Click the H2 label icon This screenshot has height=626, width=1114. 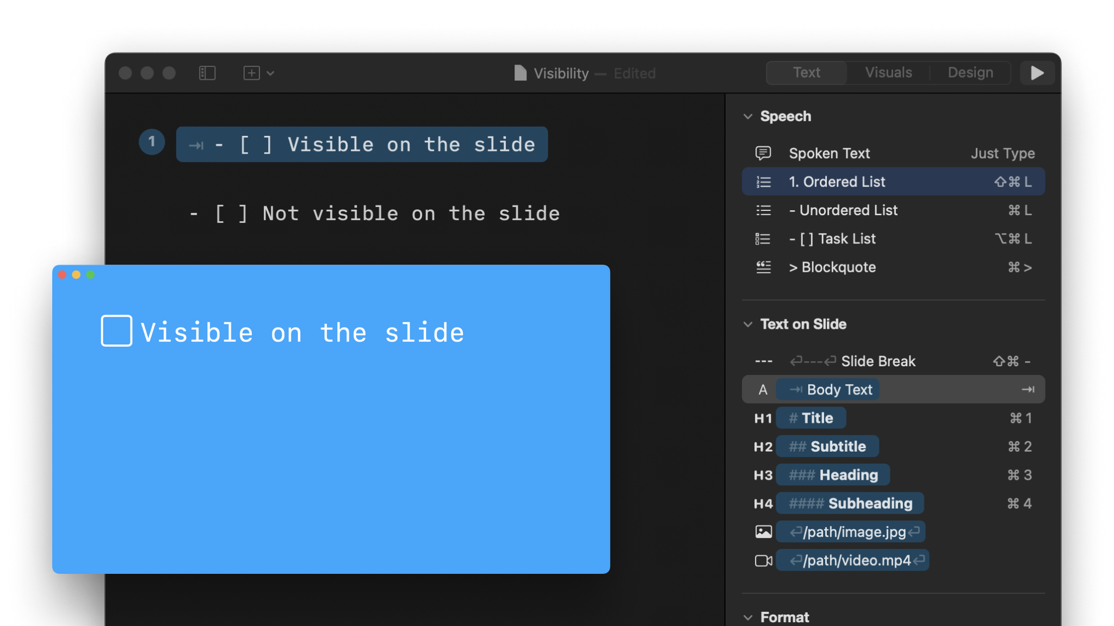tap(763, 447)
